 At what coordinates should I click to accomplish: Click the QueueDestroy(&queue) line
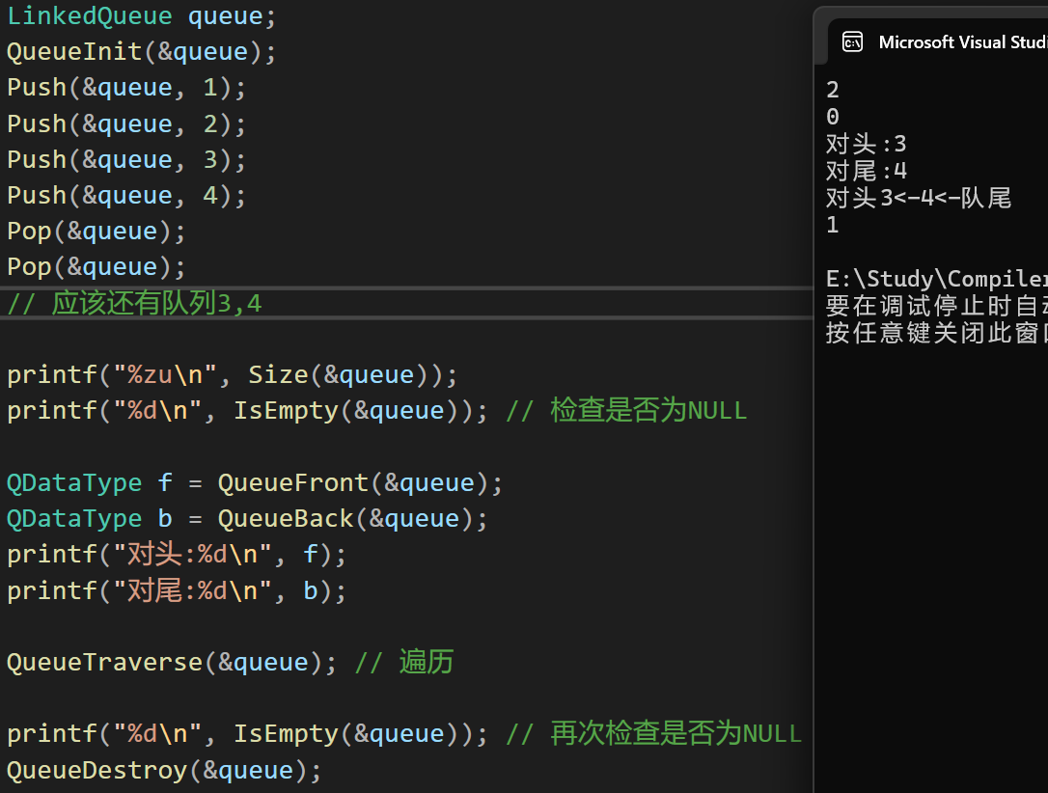point(164,770)
